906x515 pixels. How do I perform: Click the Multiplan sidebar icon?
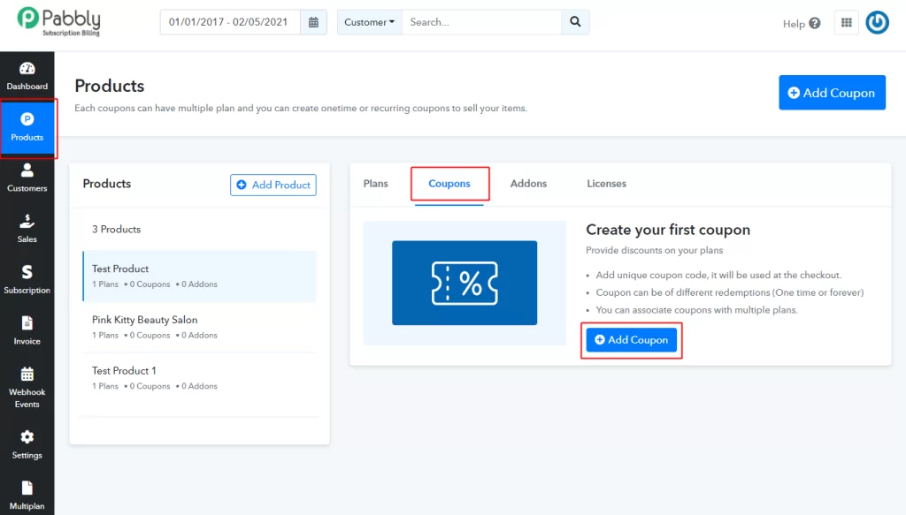pos(27,495)
